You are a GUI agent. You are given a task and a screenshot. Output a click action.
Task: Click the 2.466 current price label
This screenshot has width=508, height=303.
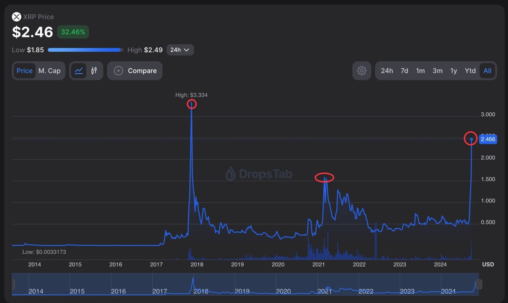pos(488,139)
